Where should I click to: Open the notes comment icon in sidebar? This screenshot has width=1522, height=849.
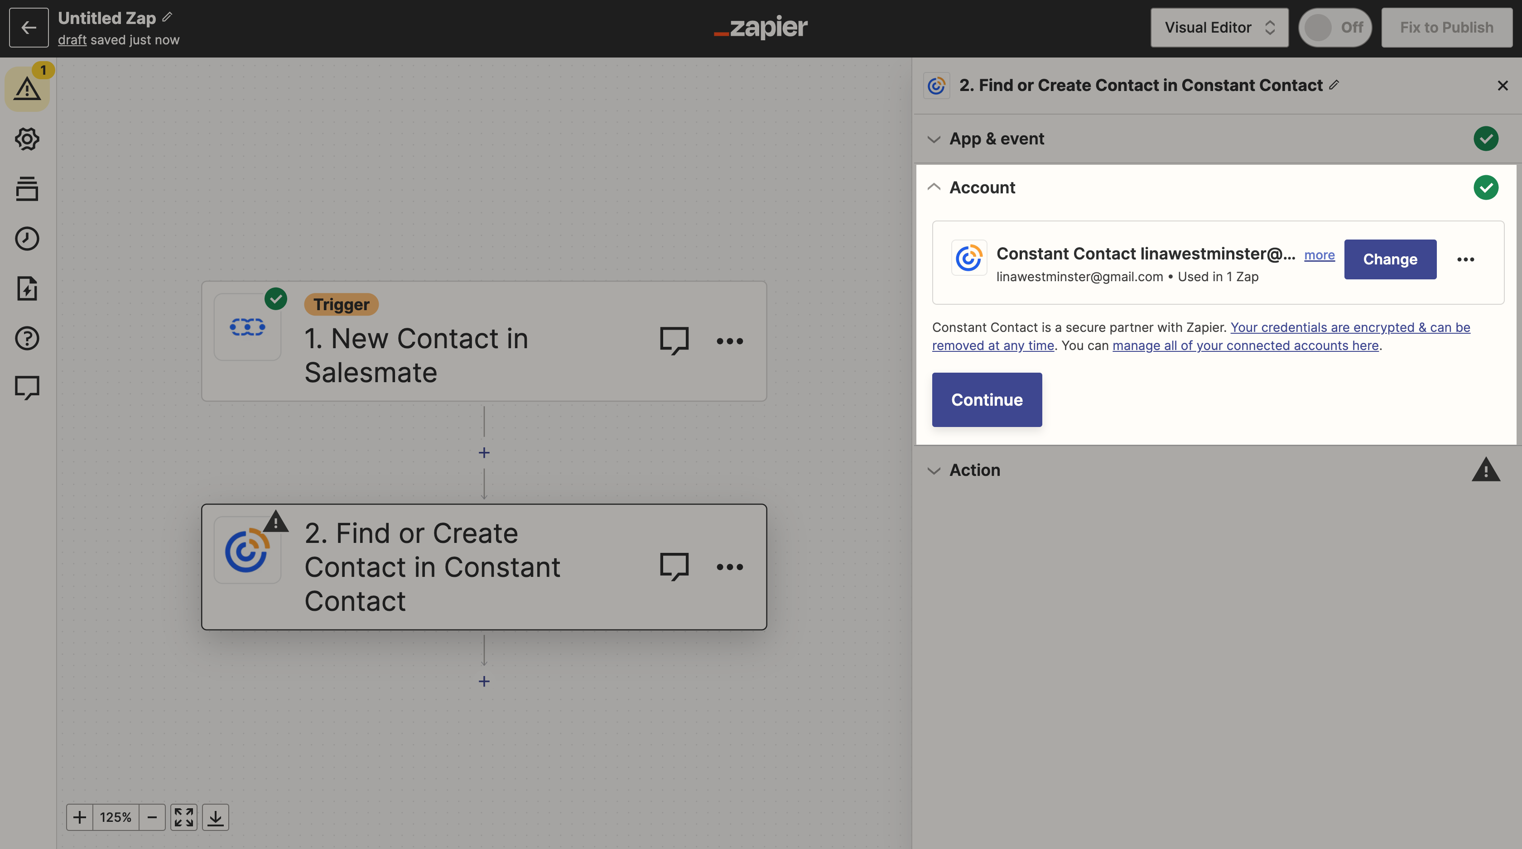(27, 388)
